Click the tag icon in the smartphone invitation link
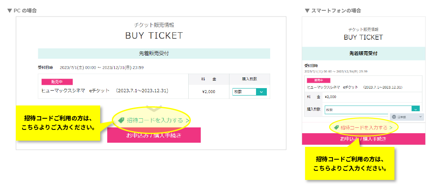 point(337,127)
